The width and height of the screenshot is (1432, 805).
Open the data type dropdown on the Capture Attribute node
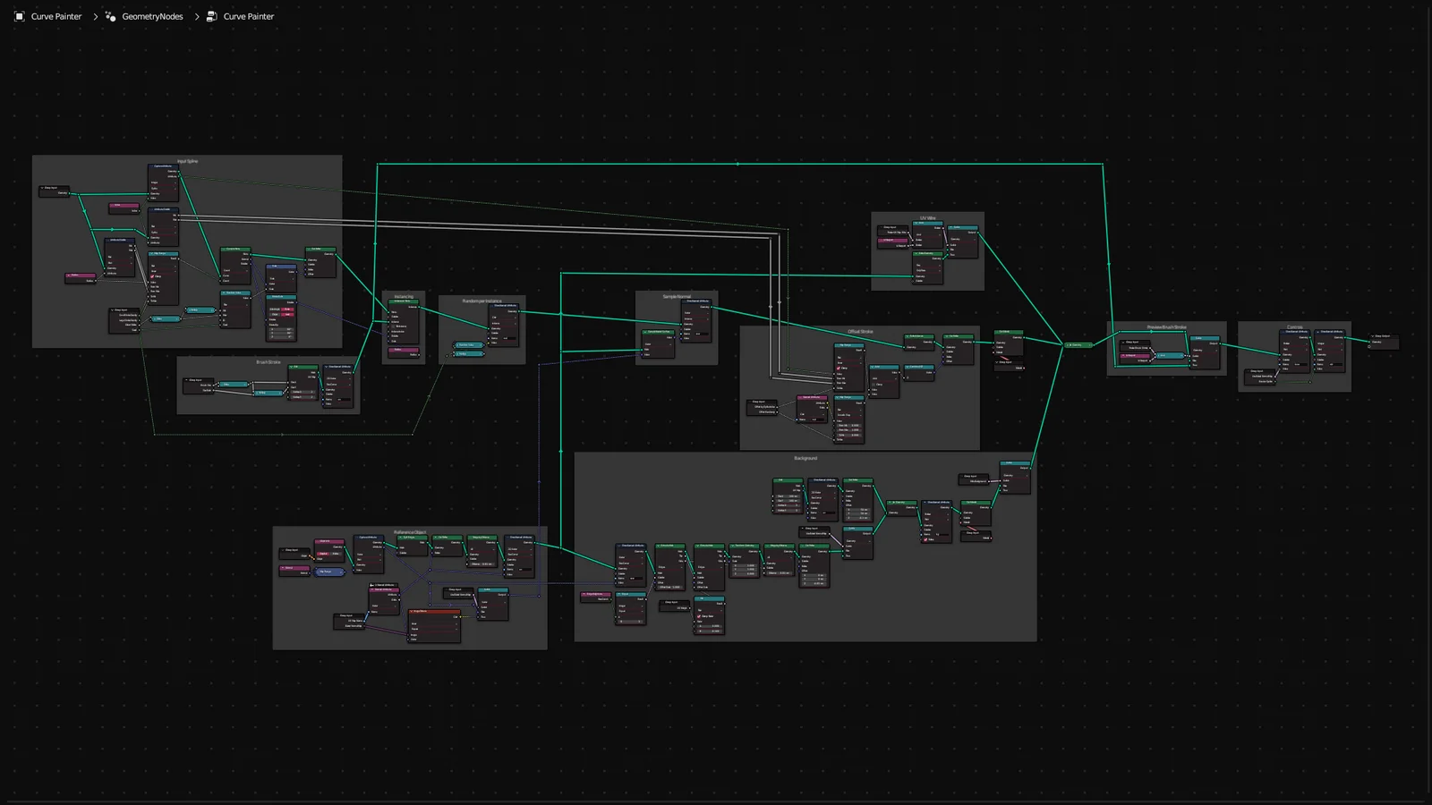pyautogui.click(x=164, y=182)
